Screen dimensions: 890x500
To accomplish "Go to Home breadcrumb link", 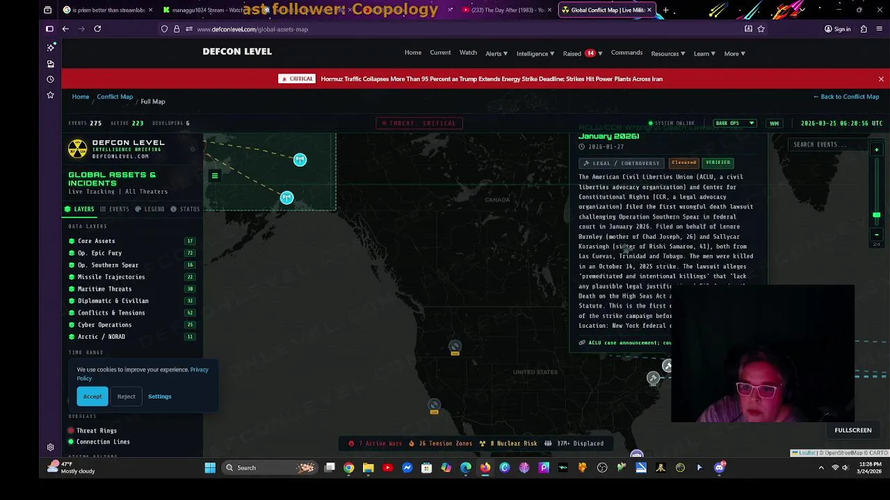I will (81, 97).
